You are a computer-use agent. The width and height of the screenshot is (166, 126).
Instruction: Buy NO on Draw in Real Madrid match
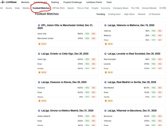point(160,92)
